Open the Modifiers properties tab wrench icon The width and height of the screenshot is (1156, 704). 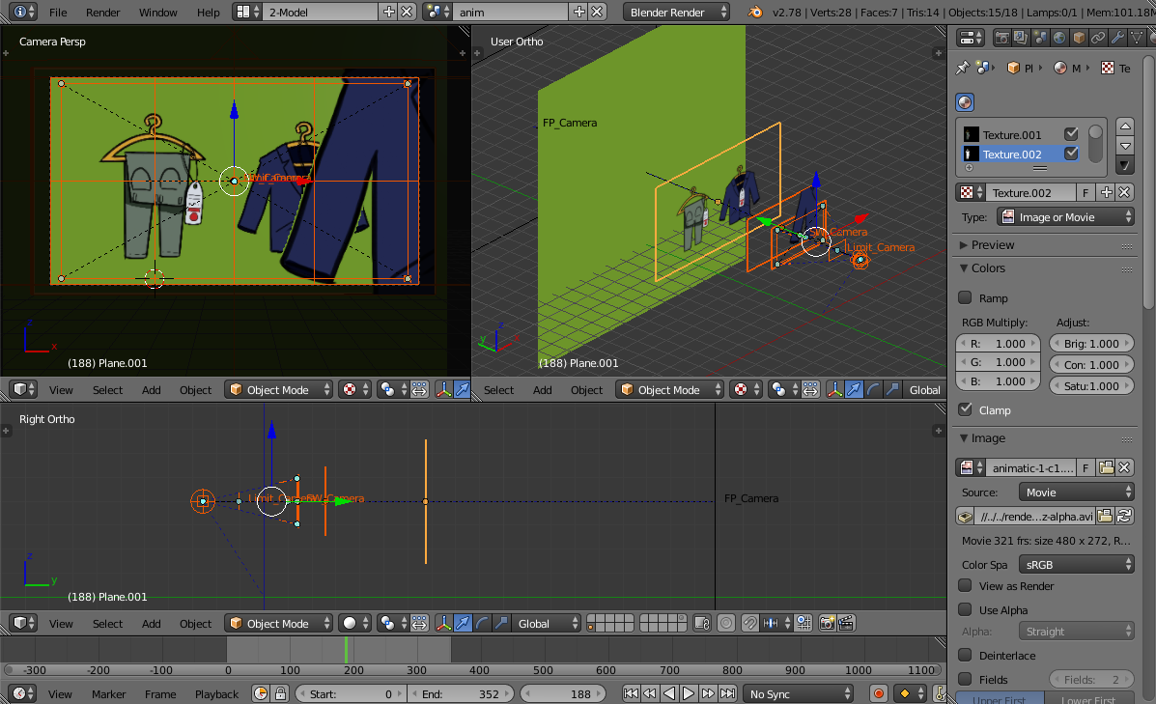click(1117, 38)
